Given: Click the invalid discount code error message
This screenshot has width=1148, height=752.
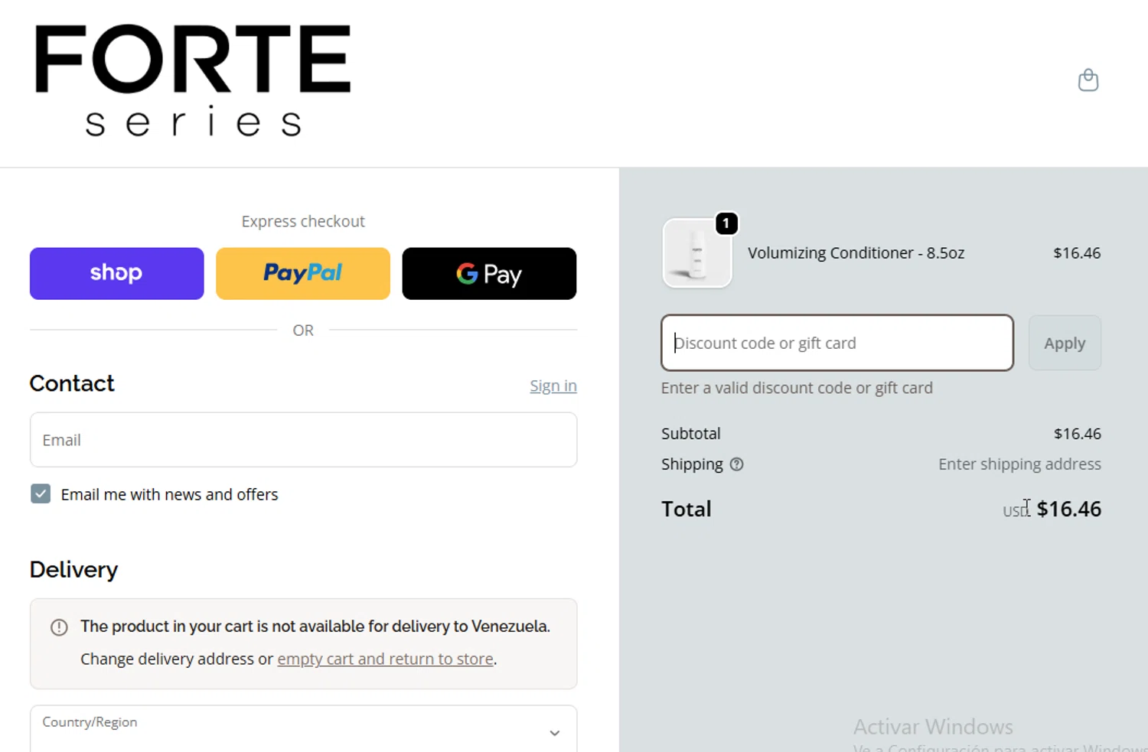Looking at the screenshot, I should (797, 388).
